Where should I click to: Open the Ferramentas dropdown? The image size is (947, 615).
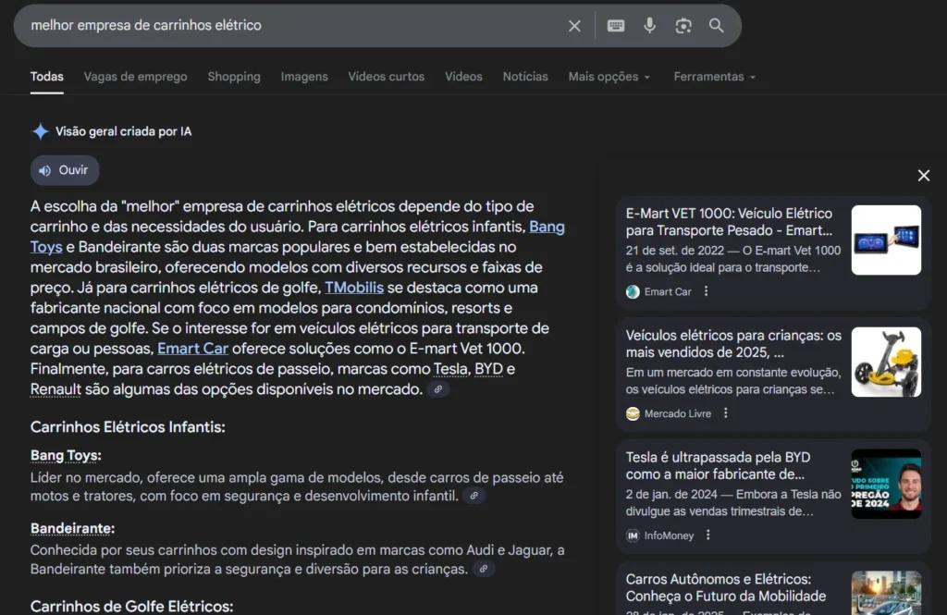click(713, 77)
